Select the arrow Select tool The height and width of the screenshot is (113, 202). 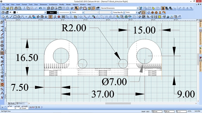(4, 17)
